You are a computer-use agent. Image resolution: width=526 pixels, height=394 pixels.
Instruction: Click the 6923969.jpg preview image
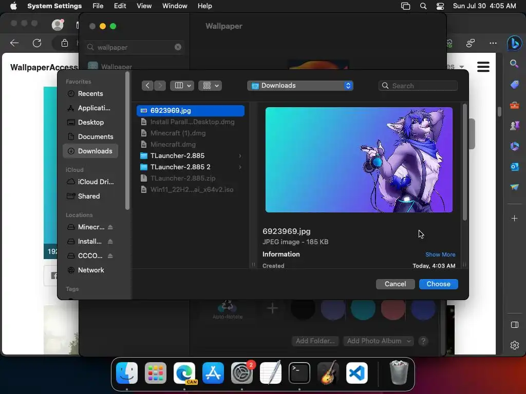point(359,160)
